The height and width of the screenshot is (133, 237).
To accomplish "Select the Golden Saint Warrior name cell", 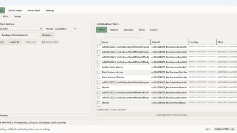I will click(126, 67).
